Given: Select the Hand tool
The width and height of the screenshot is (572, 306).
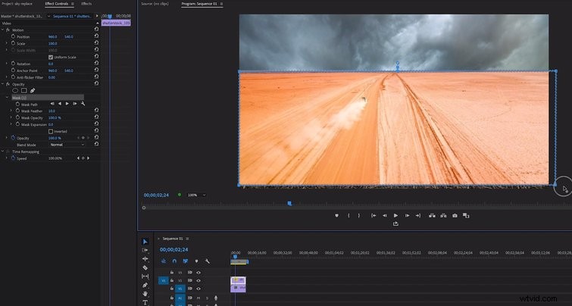Looking at the screenshot, I should tap(145, 294).
